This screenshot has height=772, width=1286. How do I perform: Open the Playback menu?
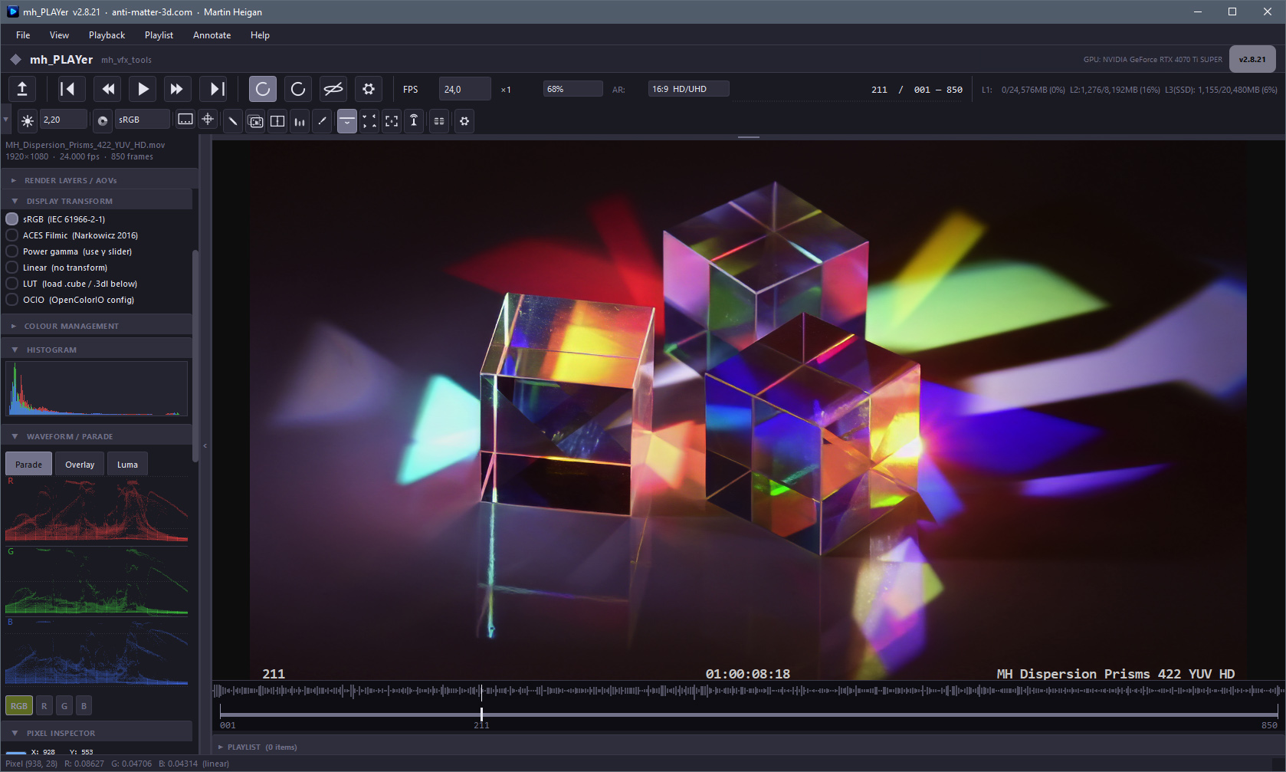[107, 34]
